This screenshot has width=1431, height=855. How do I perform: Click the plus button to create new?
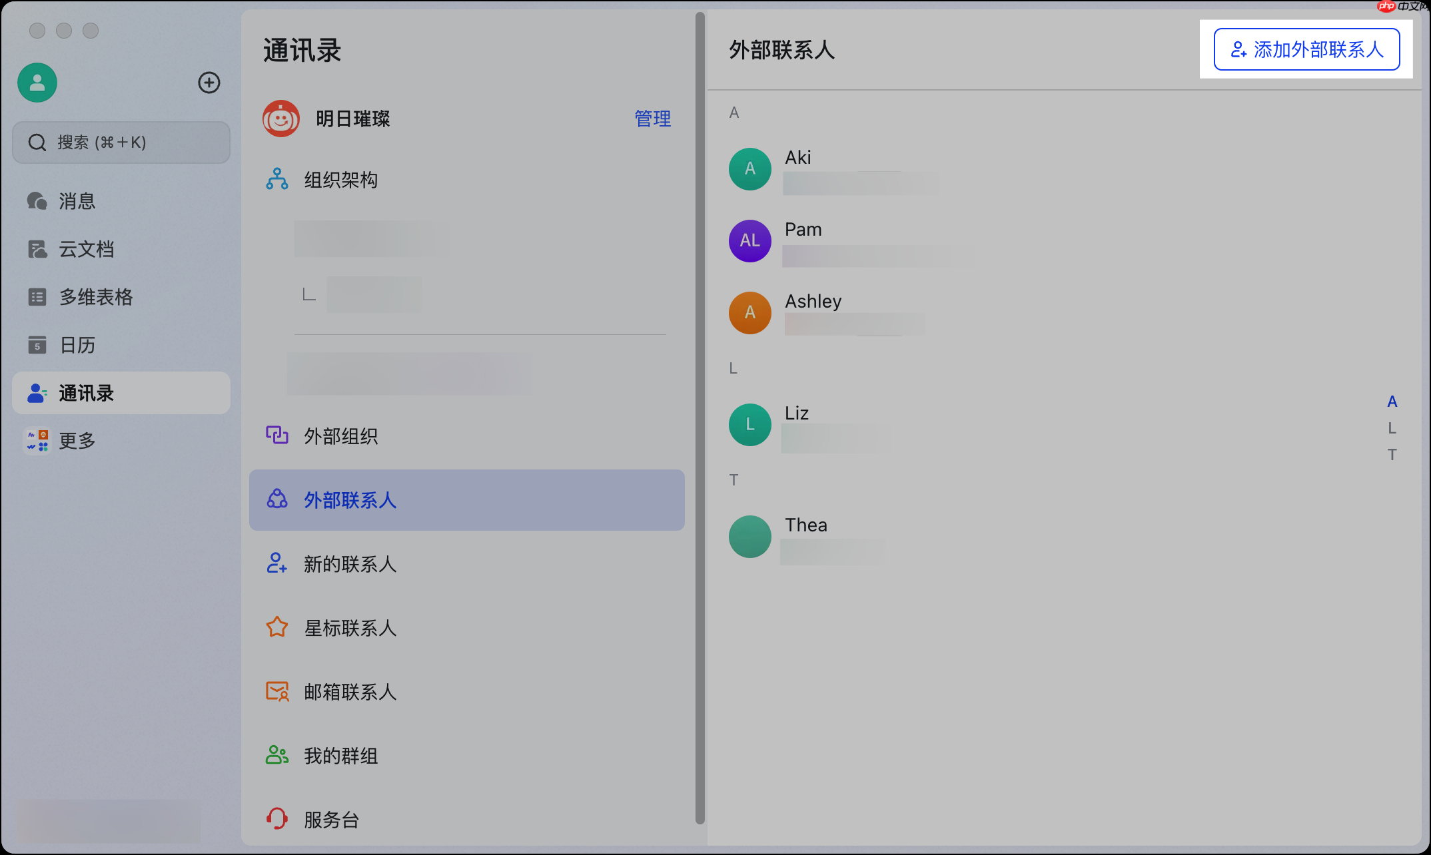[x=209, y=83]
